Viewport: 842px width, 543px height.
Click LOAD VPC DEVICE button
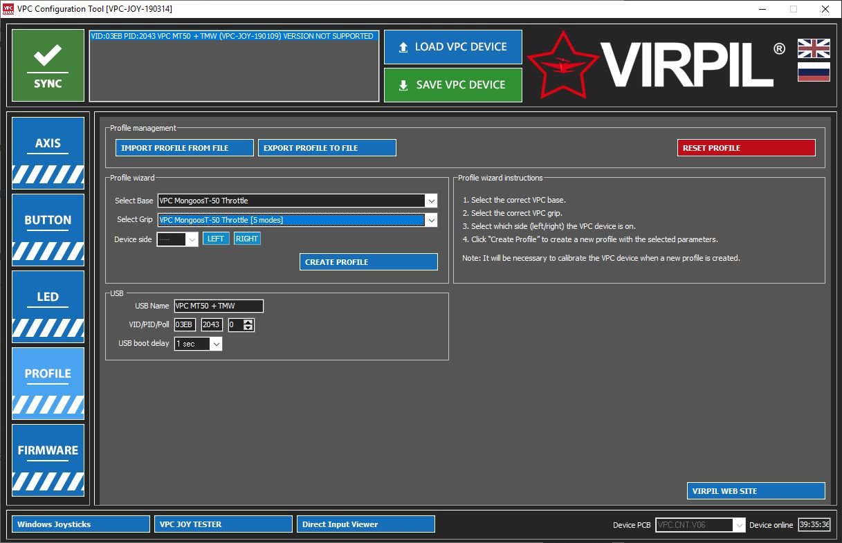pos(453,47)
